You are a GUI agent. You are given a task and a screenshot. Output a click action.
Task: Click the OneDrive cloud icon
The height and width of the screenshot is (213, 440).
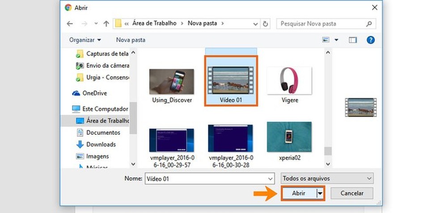tap(76, 93)
